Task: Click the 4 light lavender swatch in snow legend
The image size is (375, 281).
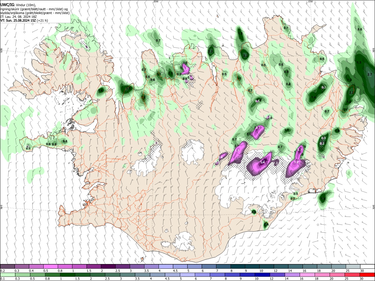Action: pyautogui.click(x=166, y=266)
